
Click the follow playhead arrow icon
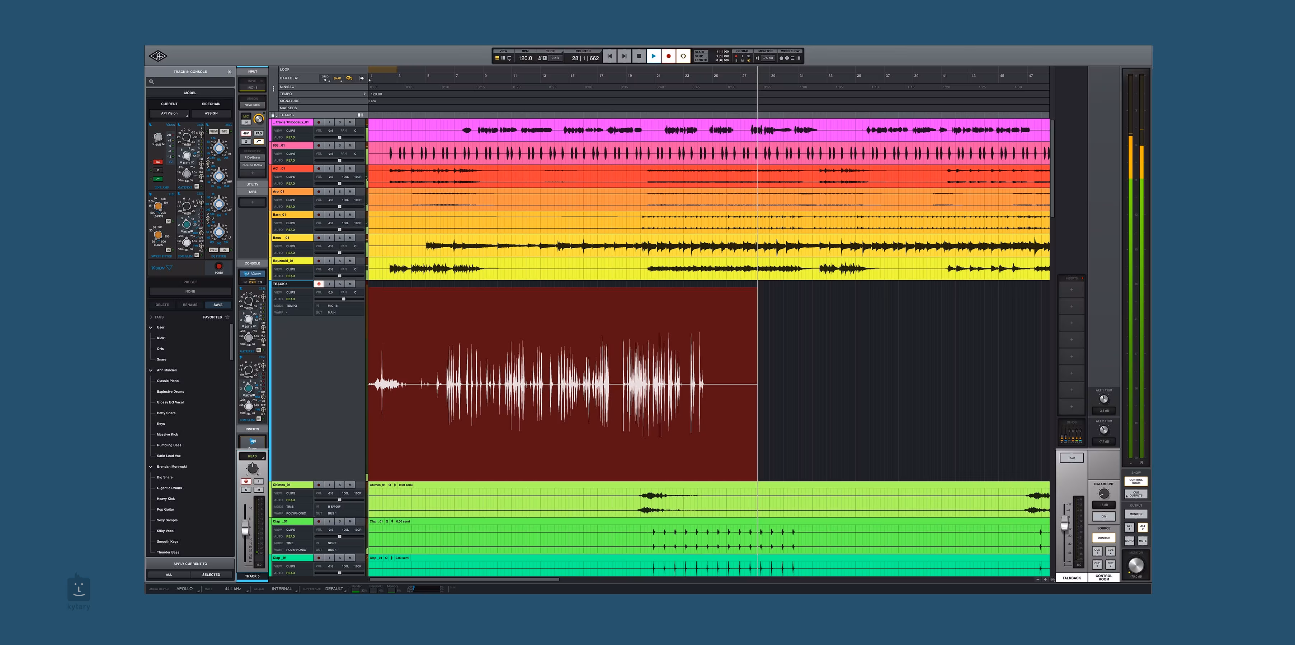(x=362, y=78)
